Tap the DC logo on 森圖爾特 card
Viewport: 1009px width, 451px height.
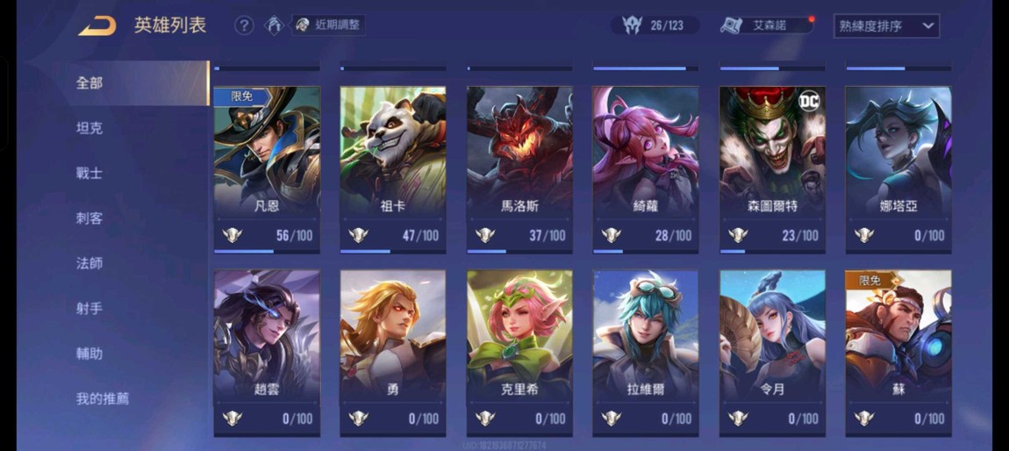click(x=811, y=100)
